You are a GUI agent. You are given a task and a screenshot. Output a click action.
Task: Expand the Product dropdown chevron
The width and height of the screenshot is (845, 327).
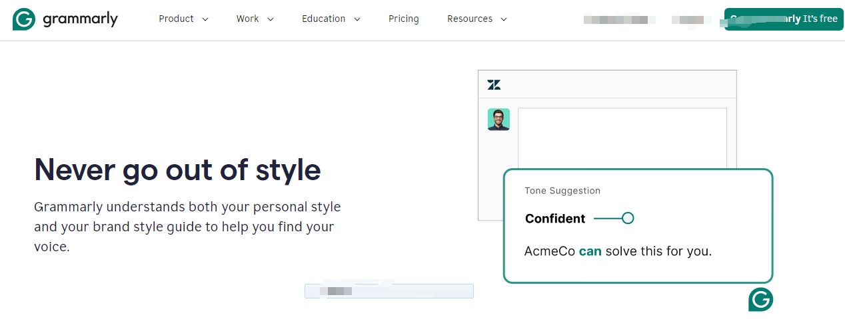point(205,19)
